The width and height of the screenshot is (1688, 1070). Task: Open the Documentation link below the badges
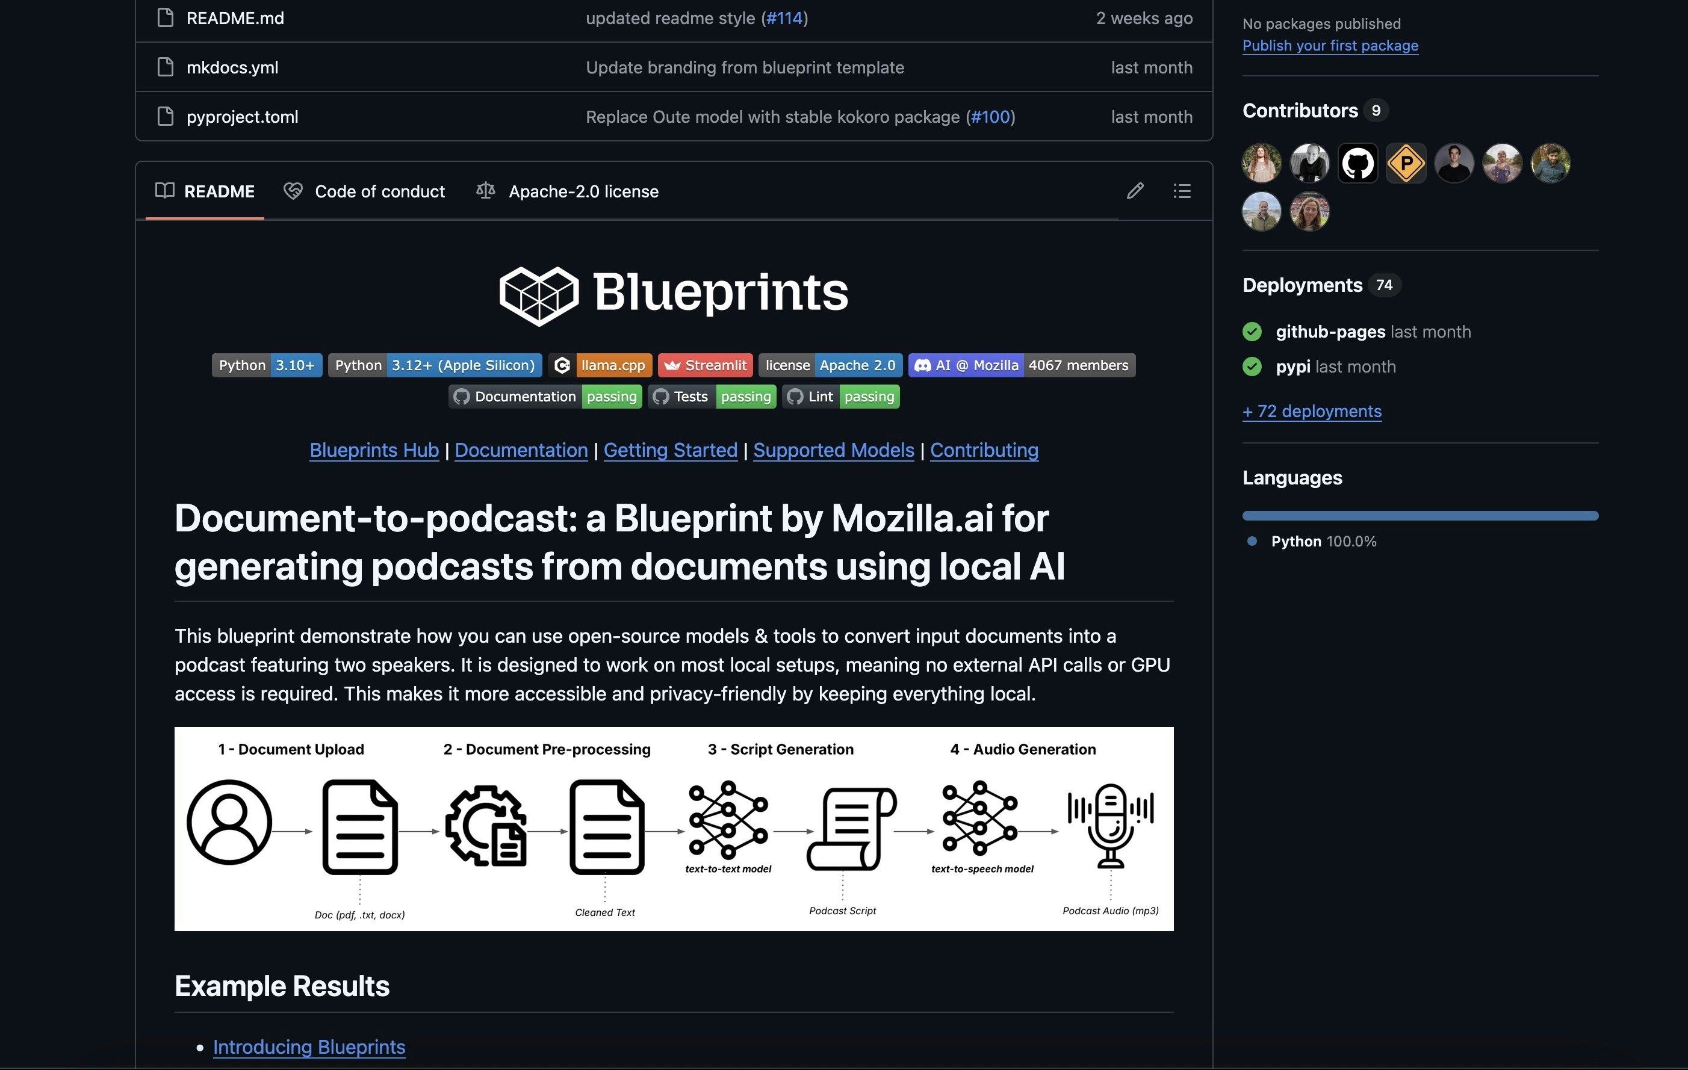(x=521, y=450)
